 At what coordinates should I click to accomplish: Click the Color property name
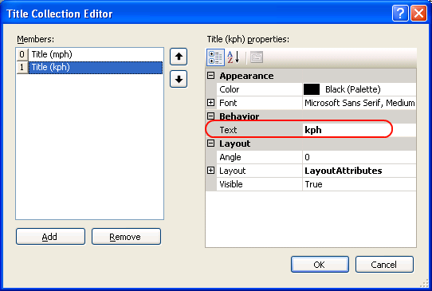coord(230,89)
